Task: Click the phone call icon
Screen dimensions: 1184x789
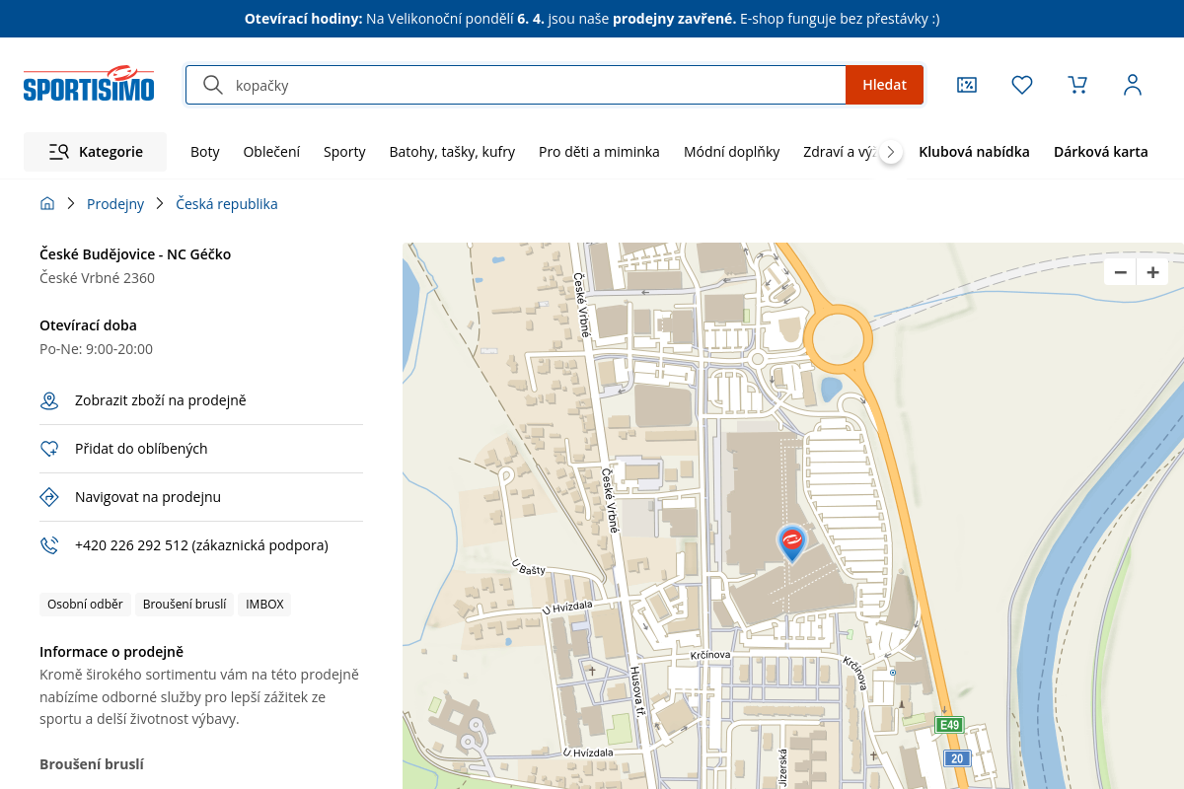Action: click(x=49, y=545)
